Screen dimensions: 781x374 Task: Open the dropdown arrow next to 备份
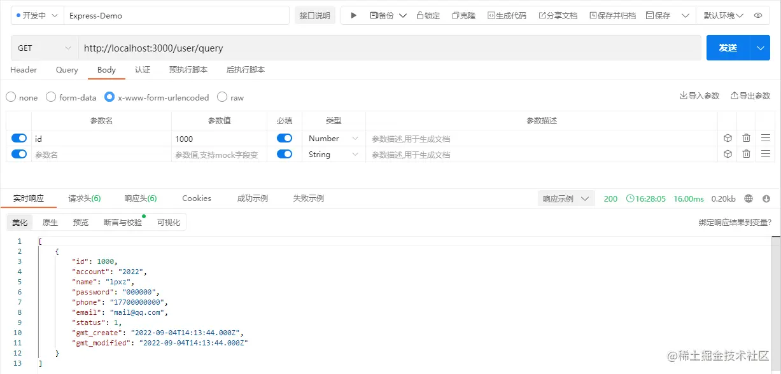click(x=403, y=15)
